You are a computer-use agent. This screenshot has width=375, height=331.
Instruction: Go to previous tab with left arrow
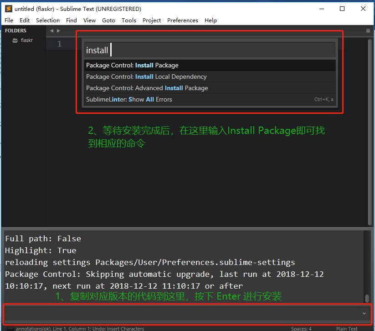[x=51, y=31]
